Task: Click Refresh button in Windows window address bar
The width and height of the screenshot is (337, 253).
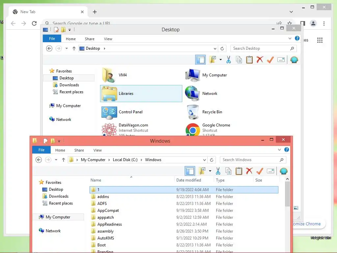Action: tap(212, 160)
